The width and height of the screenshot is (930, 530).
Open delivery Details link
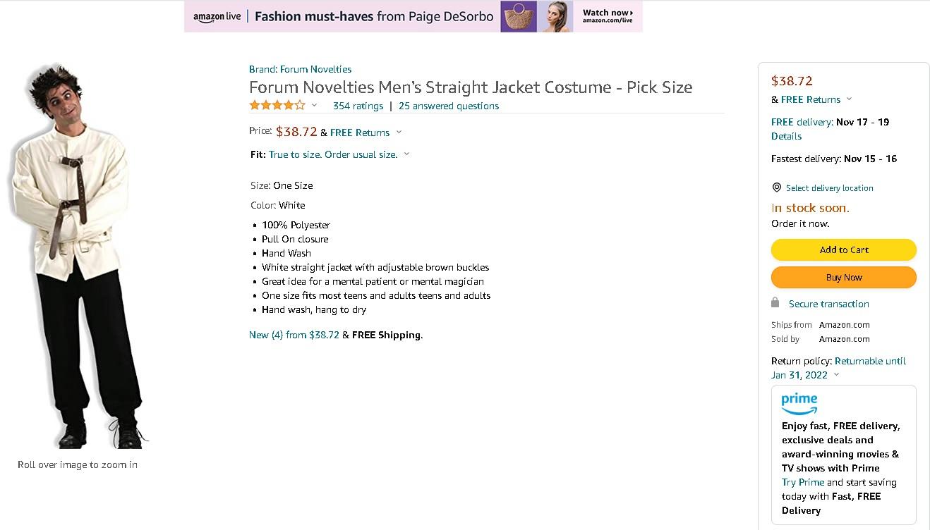pyautogui.click(x=786, y=136)
